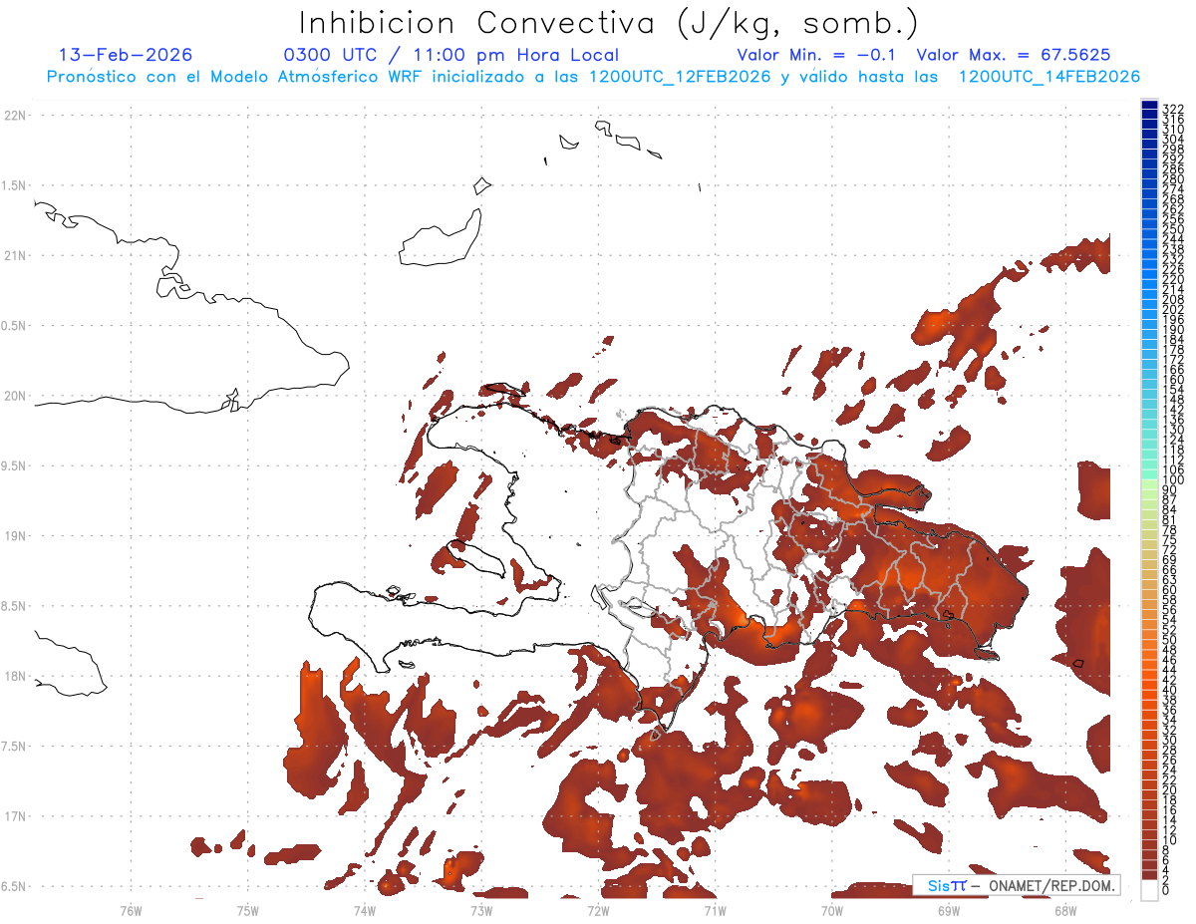The height and width of the screenshot is (924, 1196).
Task: Click the '0.5N' latitude label
Action: (x=14, y=326)
